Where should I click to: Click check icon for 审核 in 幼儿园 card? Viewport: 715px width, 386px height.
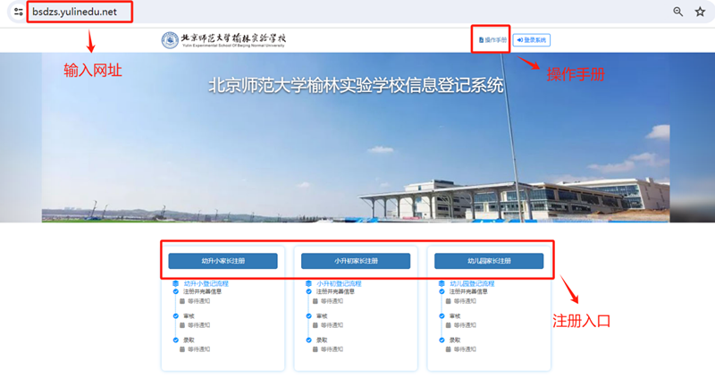442,315
